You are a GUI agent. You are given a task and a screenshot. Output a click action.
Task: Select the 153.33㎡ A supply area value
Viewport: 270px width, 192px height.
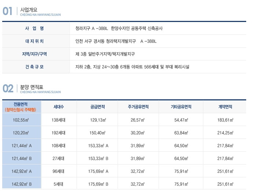point(98,146)
